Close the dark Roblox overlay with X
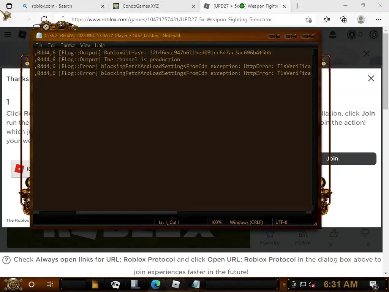This screenshot has width=389, height=292. tap(367, 53)
